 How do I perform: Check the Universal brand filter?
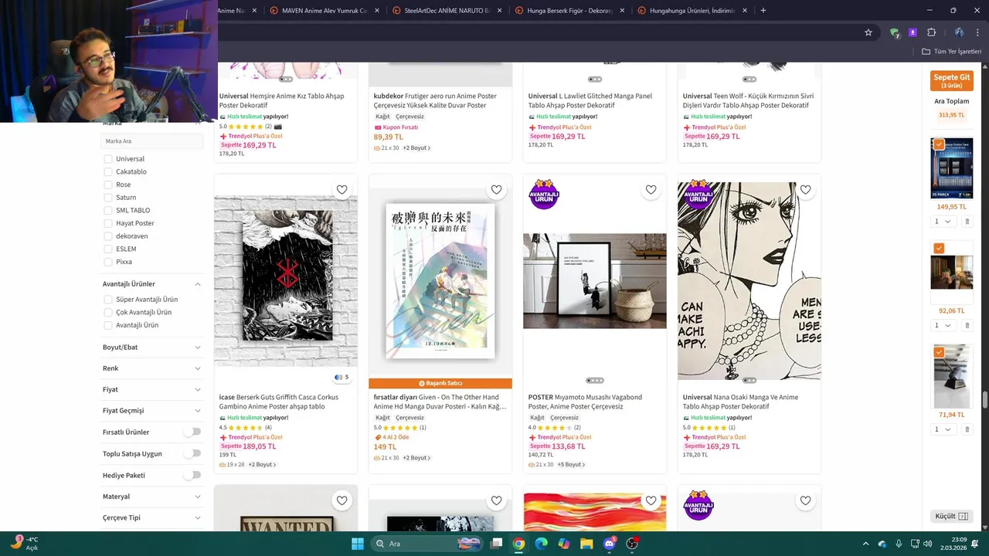click(x=108, y=159)
